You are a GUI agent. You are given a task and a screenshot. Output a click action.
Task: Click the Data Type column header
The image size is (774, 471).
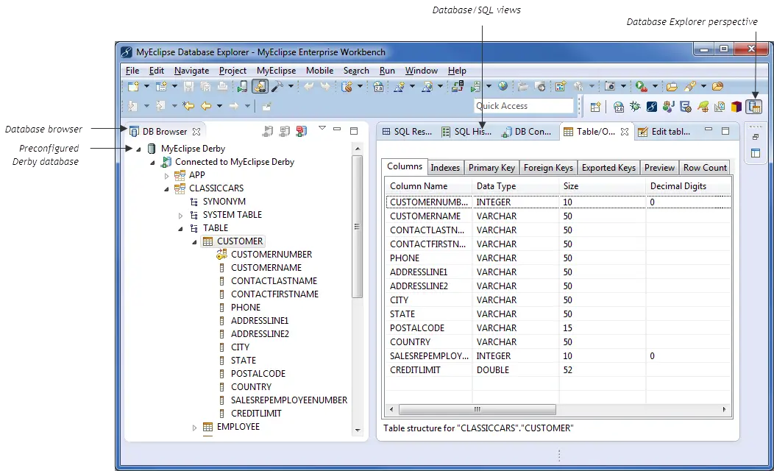[x=515, y=186]
